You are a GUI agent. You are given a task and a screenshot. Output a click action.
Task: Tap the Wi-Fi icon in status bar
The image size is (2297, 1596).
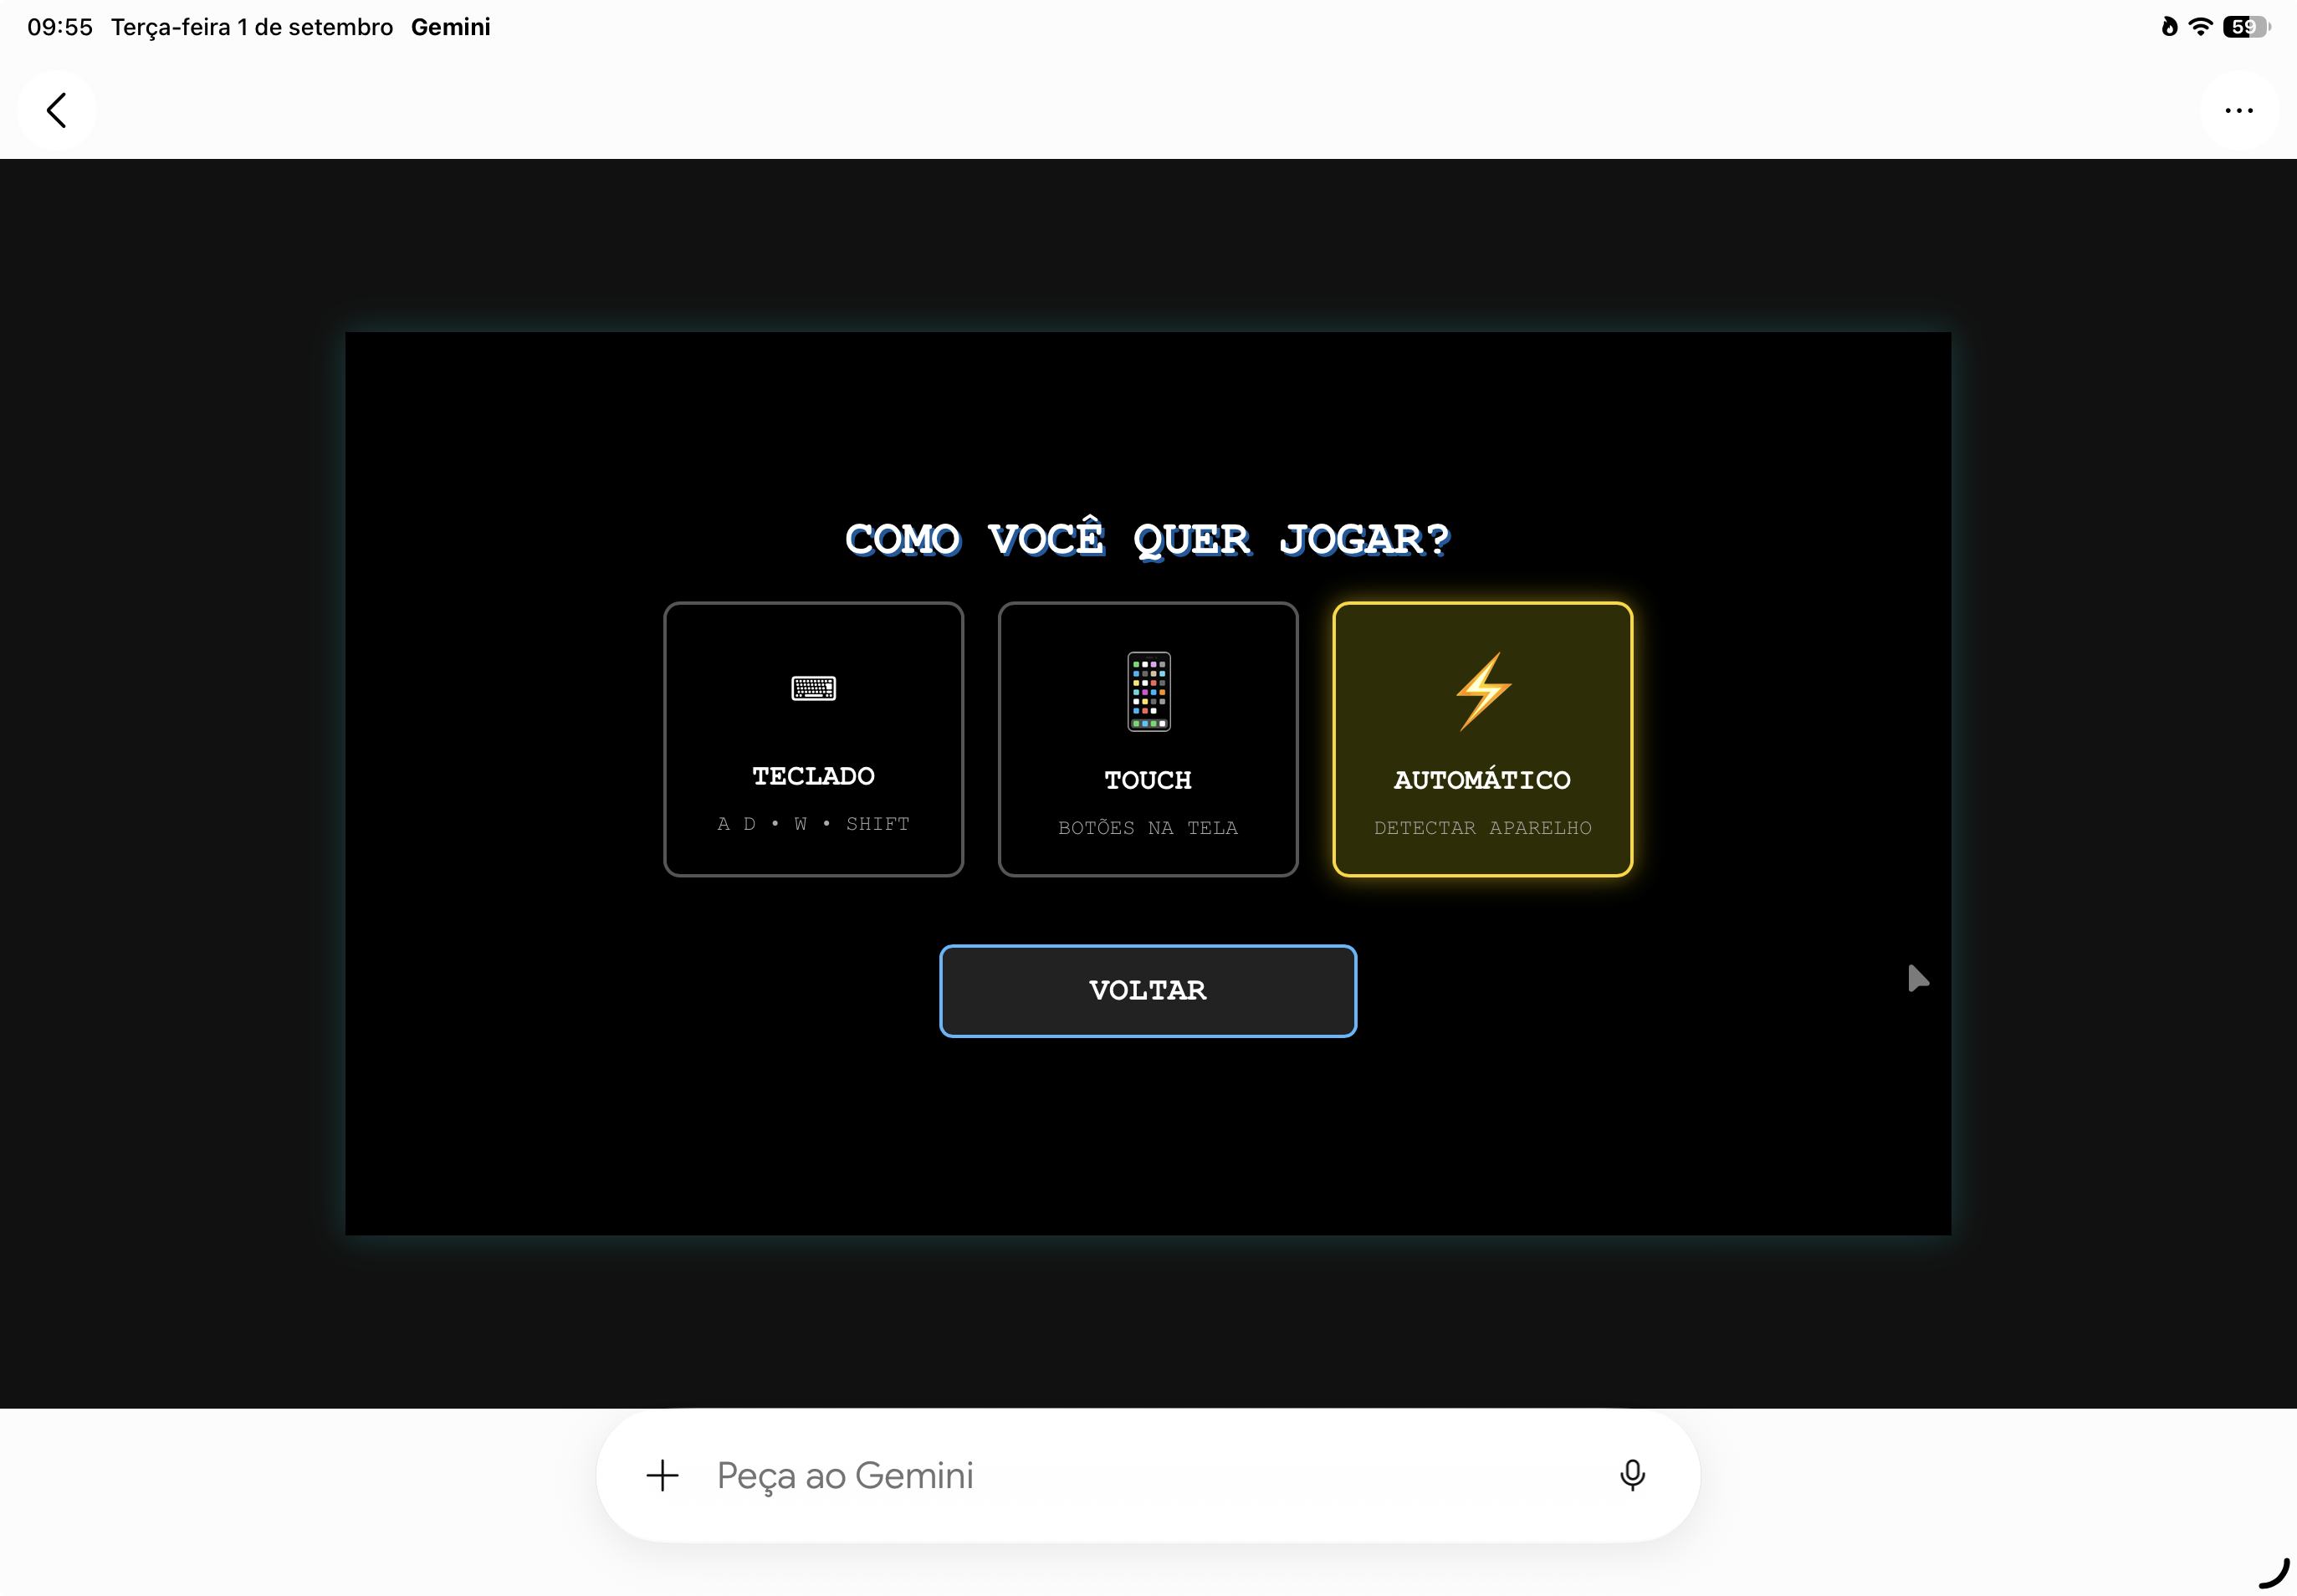pos(2200,27)
